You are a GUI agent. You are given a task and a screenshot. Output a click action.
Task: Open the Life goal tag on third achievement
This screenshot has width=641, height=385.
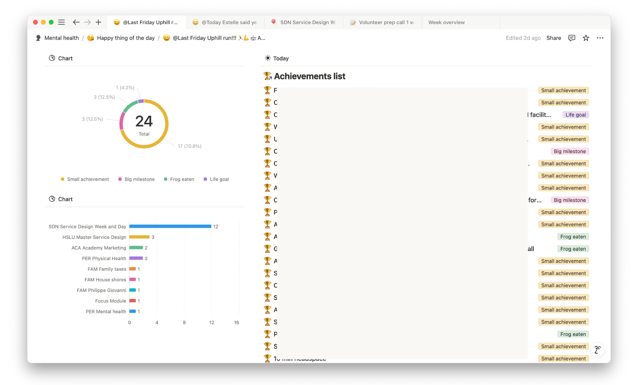pos(575,115)
